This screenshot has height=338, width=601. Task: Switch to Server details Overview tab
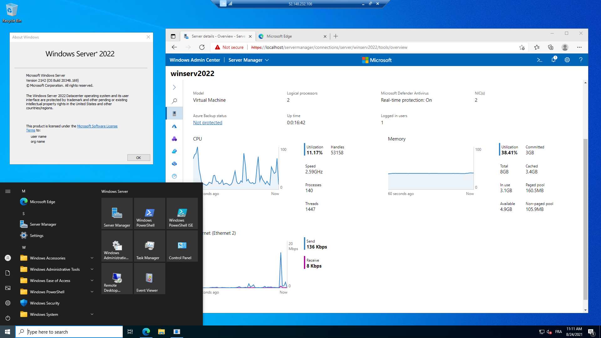(x=218, y=36)
